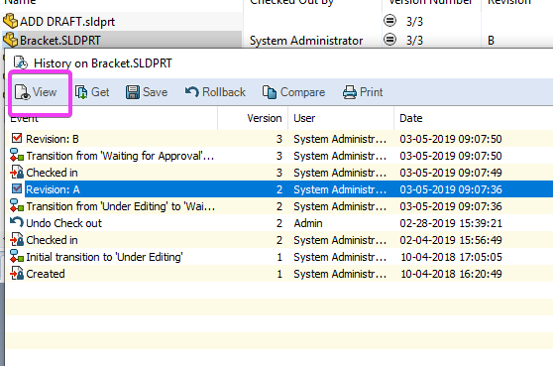
Task: Click Checked in icon for version 2
Action: click(x=17, y=240)
